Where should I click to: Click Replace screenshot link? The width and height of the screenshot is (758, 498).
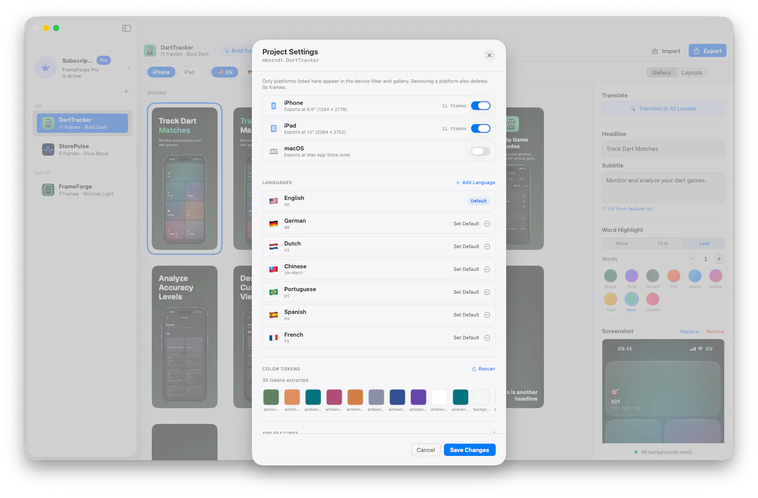pyautogui.click(x=691, y=331)
